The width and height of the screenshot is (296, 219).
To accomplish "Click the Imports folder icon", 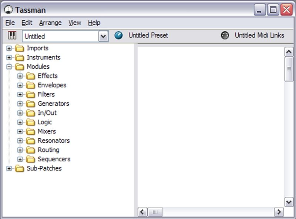I will pos(20,48).
